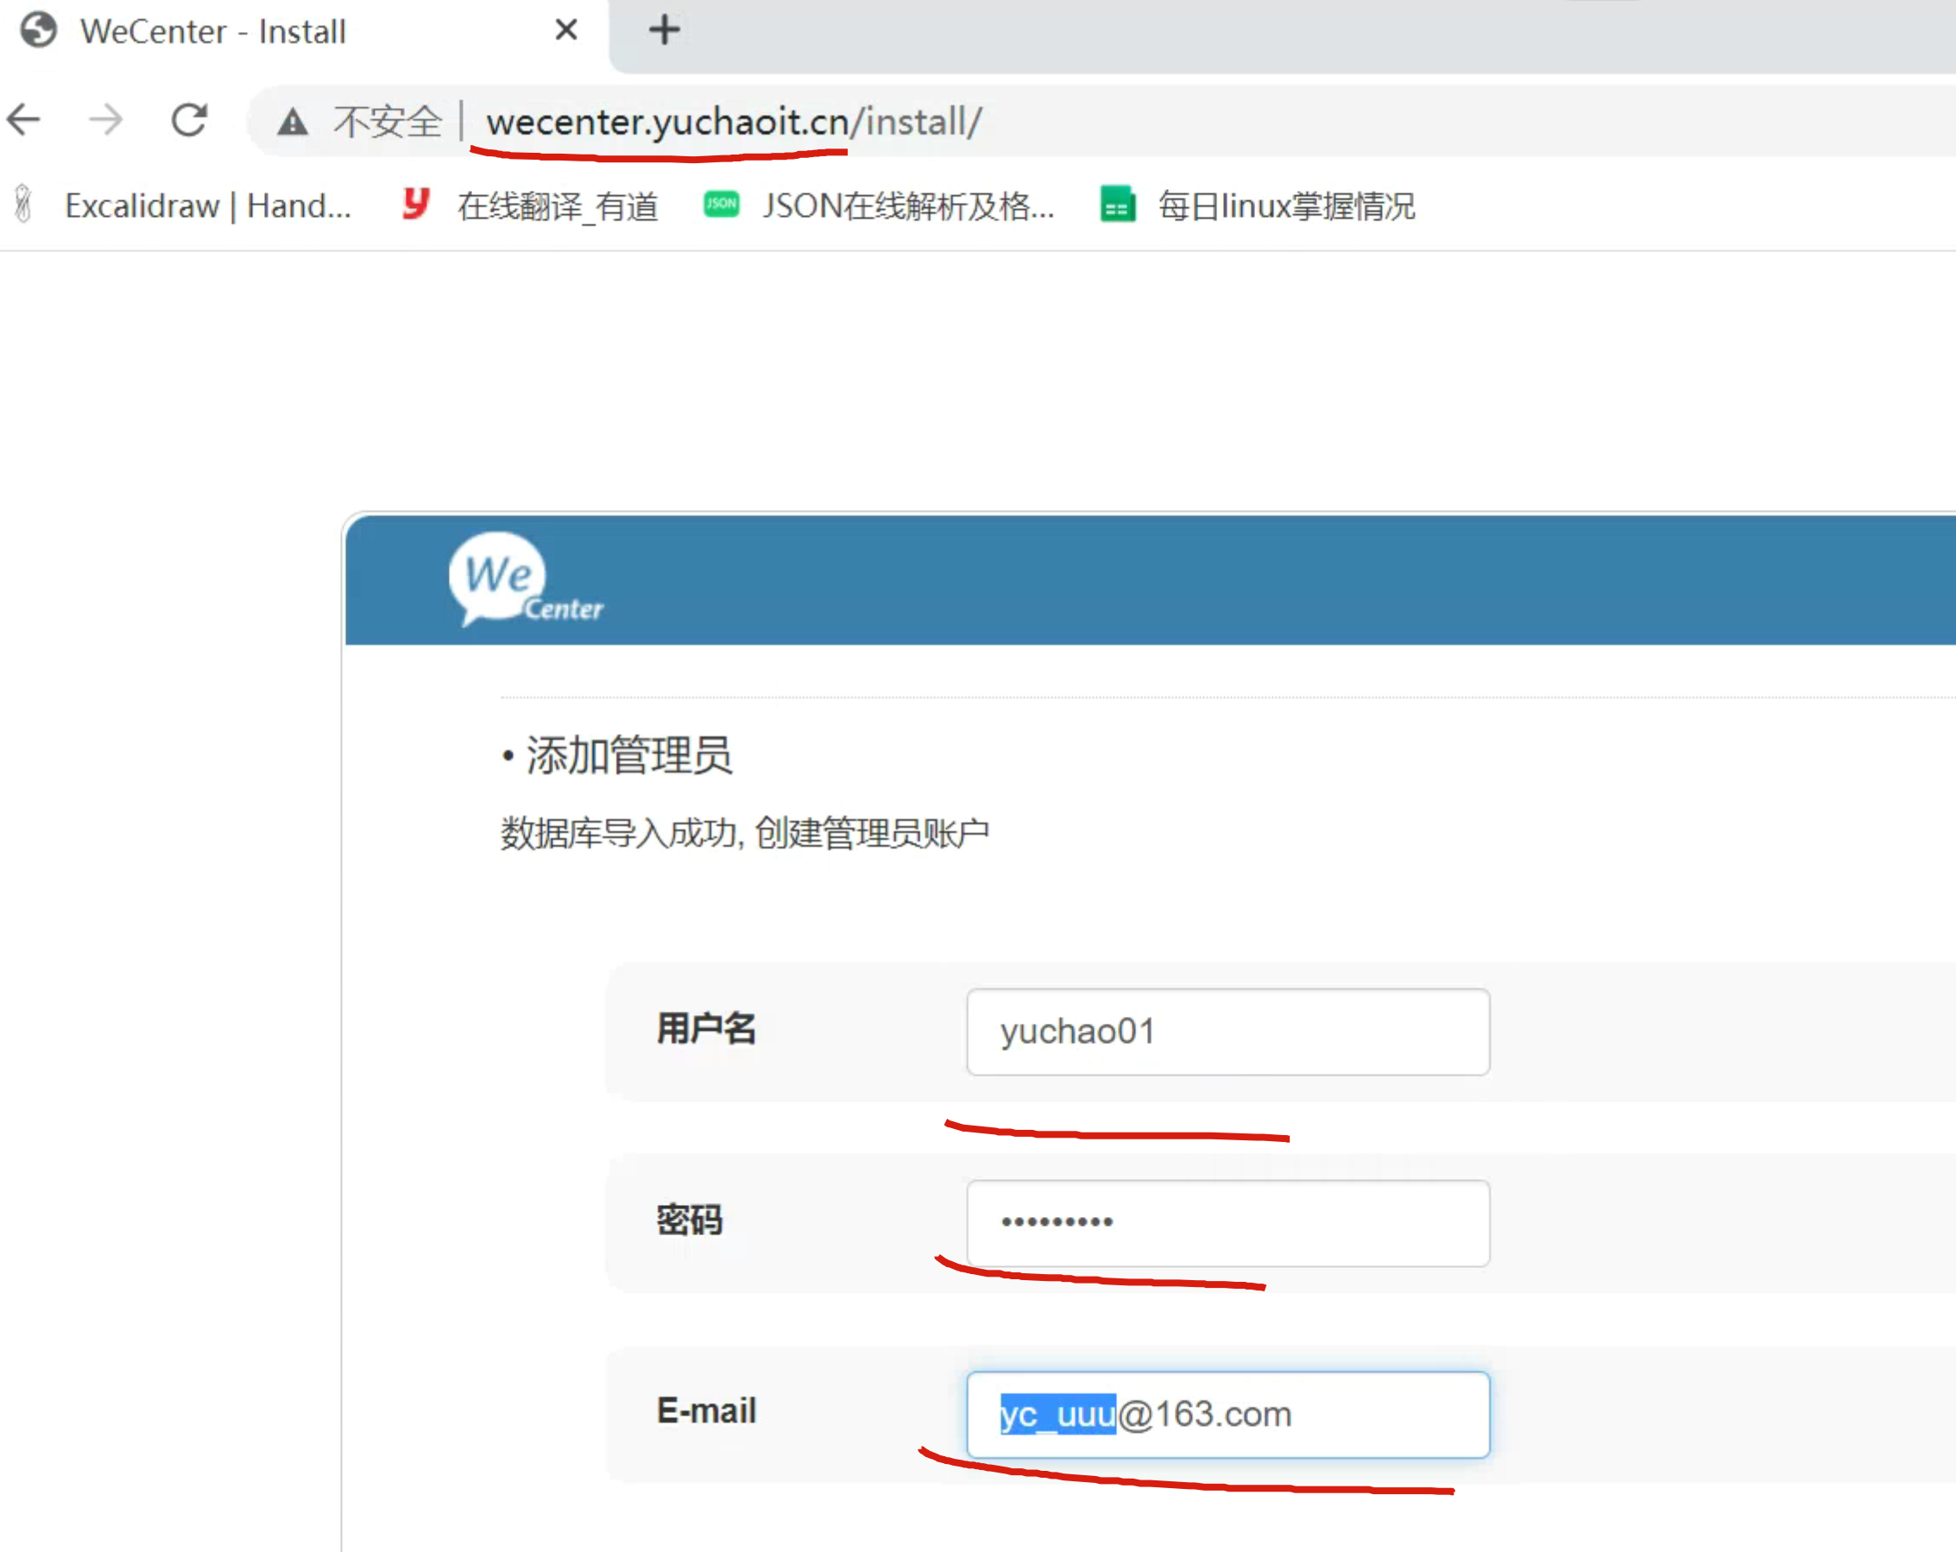The width and height of the screenshot is (1956, 1552).
Task: Click the green spreadsheet bookmark icon
Action: click(1118, 205)
